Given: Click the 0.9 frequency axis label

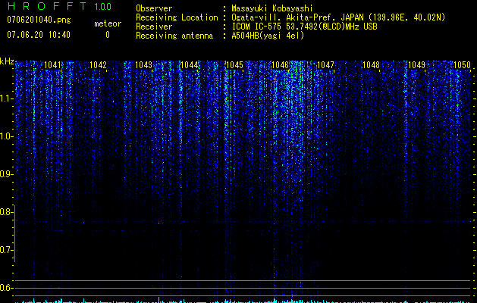Looking at the screenshot, I should [x=5, y=174].
